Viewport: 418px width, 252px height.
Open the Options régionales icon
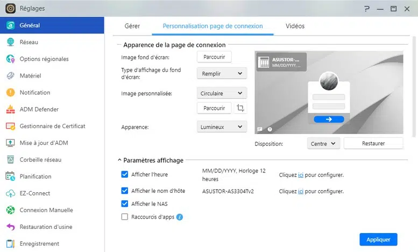pos(10,59)
